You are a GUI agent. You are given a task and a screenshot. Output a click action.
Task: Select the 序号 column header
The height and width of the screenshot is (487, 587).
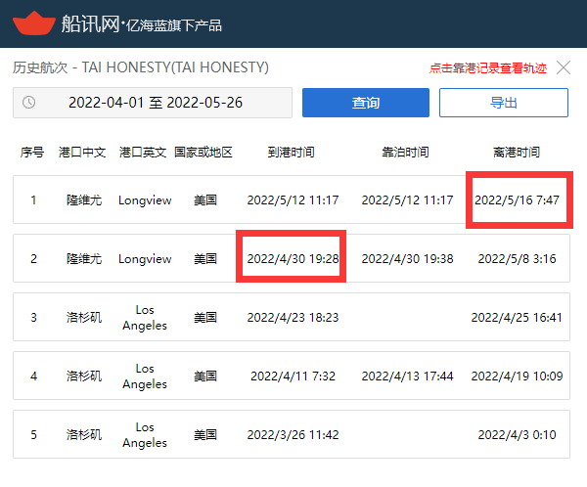pyautogui.click(x=32, y=153)
